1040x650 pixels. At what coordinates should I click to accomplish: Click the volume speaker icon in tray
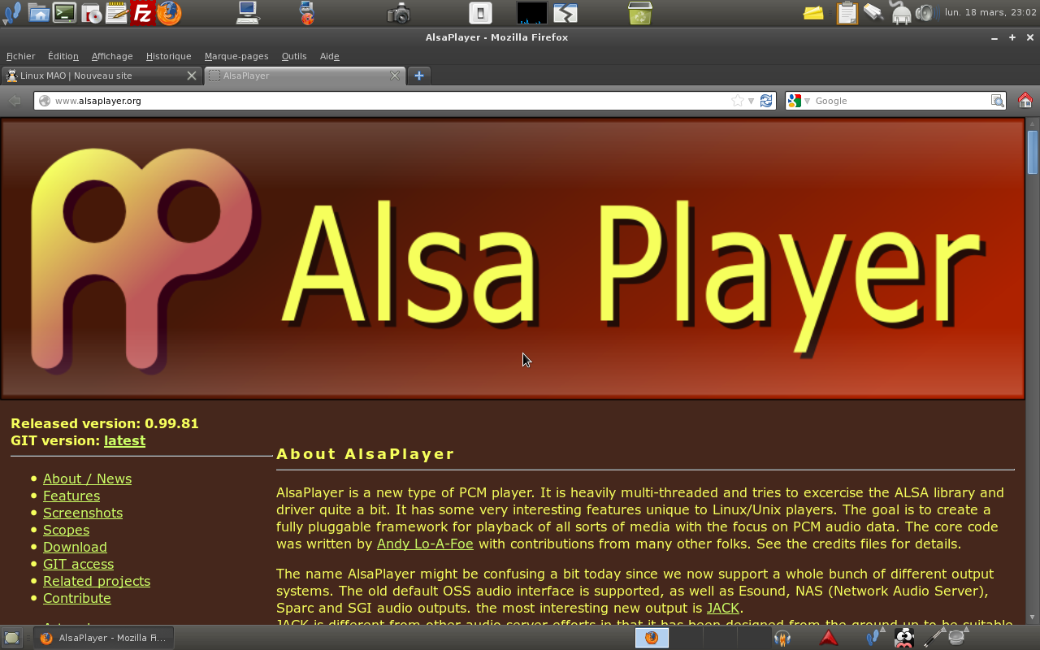[925, 13]
